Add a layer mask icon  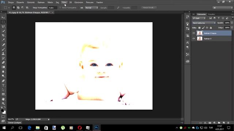tap(210, 123)
